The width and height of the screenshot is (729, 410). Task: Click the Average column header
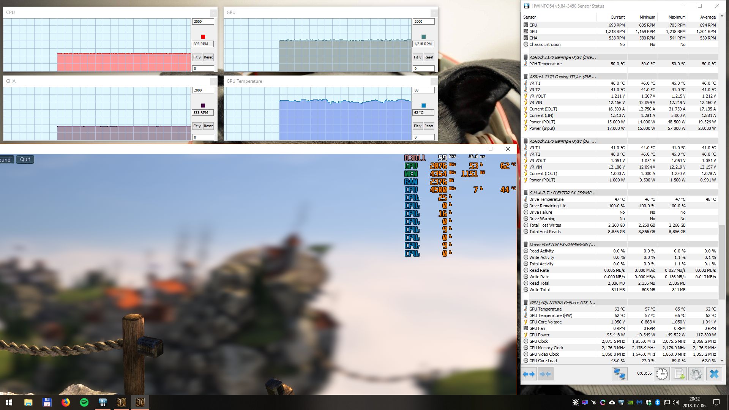point(703,17)
